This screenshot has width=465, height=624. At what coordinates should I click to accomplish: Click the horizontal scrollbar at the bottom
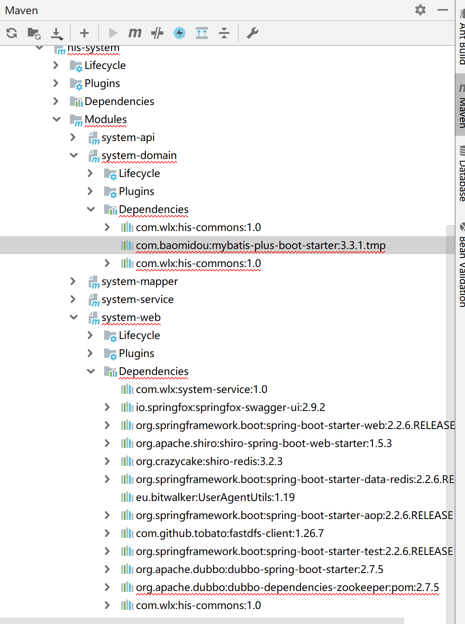201,621
